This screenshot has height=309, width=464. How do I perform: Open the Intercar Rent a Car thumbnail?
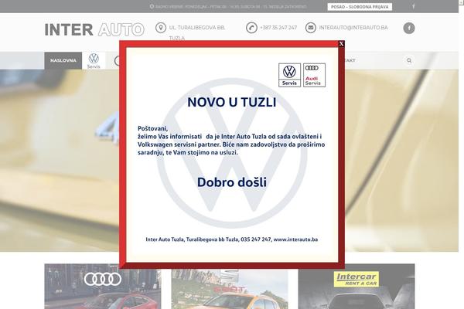click(x=357, y=287)
